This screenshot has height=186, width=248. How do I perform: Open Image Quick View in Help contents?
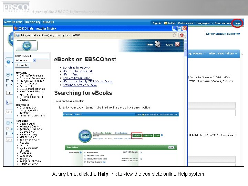[x=30, y=161]
